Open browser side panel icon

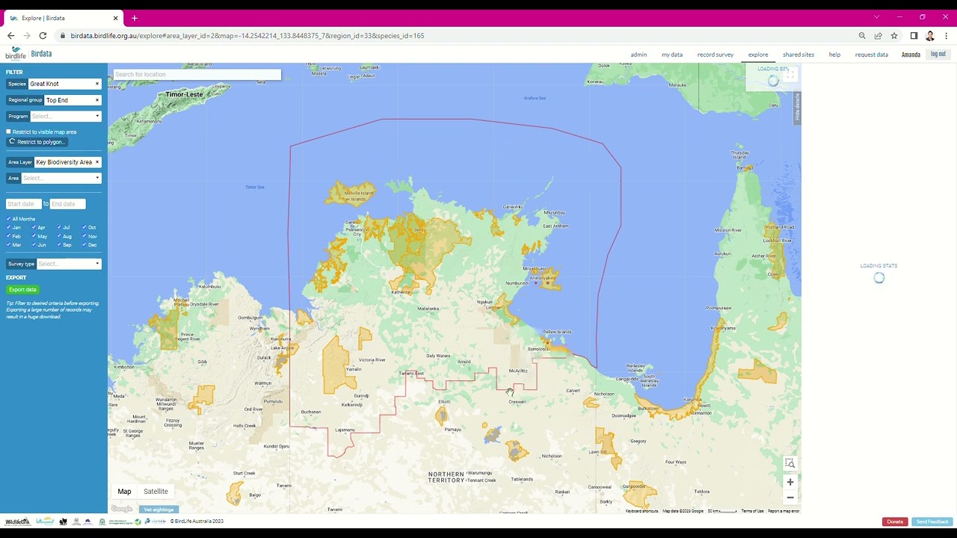(x=914, y=35)
